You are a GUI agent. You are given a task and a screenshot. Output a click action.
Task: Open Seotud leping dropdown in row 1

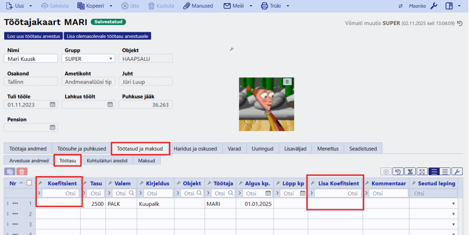[453, 203]
